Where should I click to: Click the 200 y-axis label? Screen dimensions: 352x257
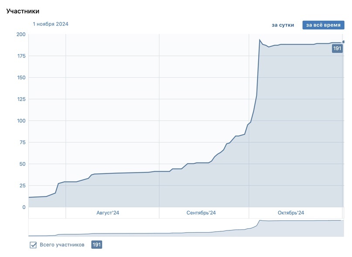pos(21,34)
